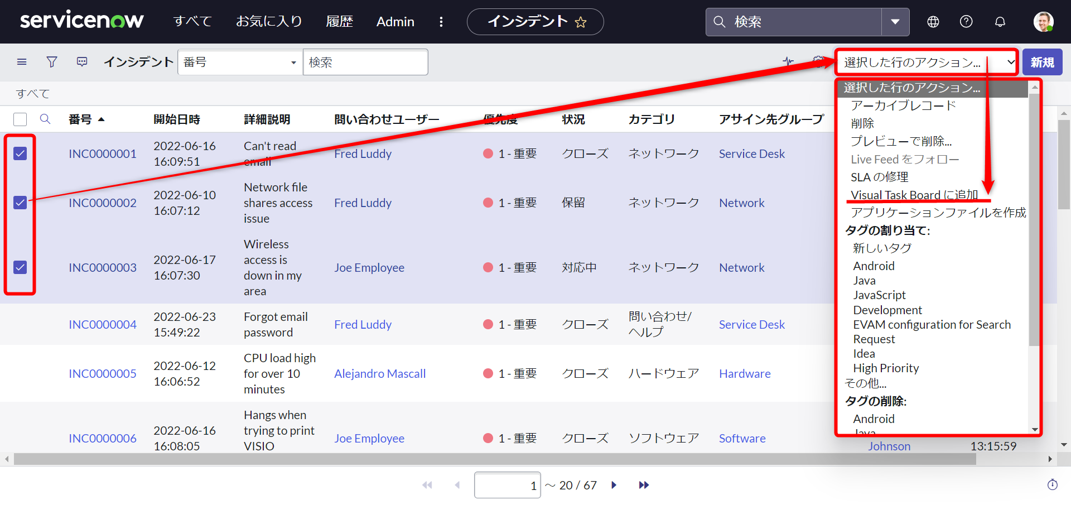
Task: Open the notifications bell icon
Action: (x=1000, y=22)
